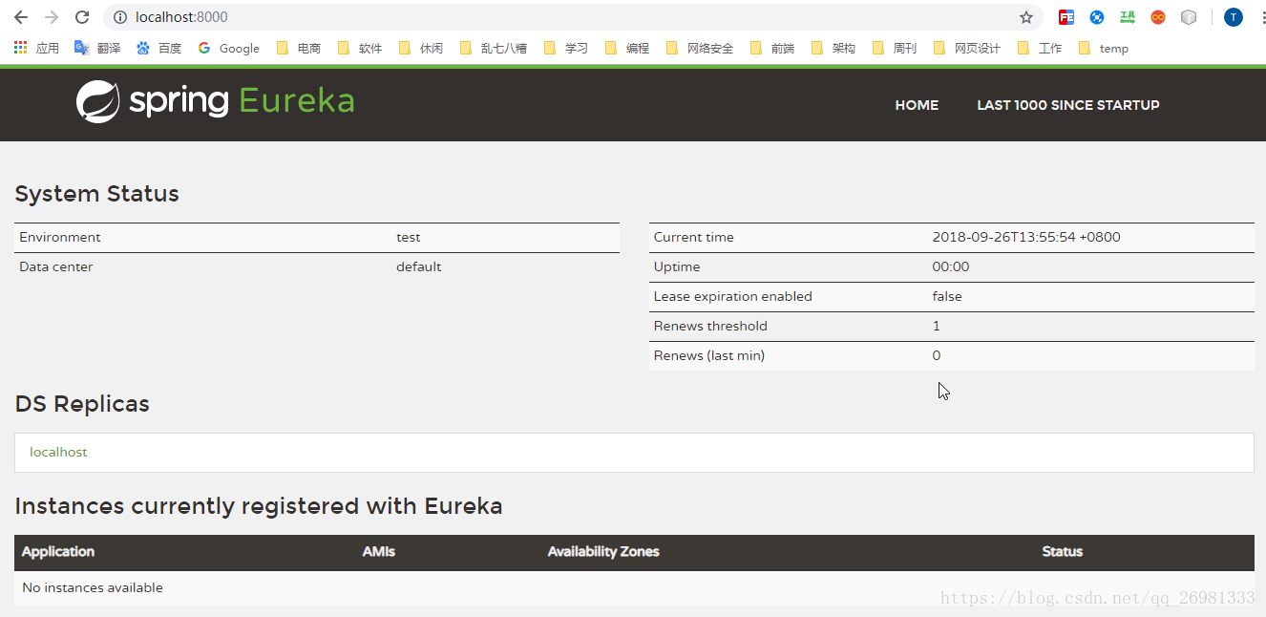Open the gray shield extension icon
Image resolution: width=1266 pixels, height=617 pixels.
click(x=1189, y=17)
